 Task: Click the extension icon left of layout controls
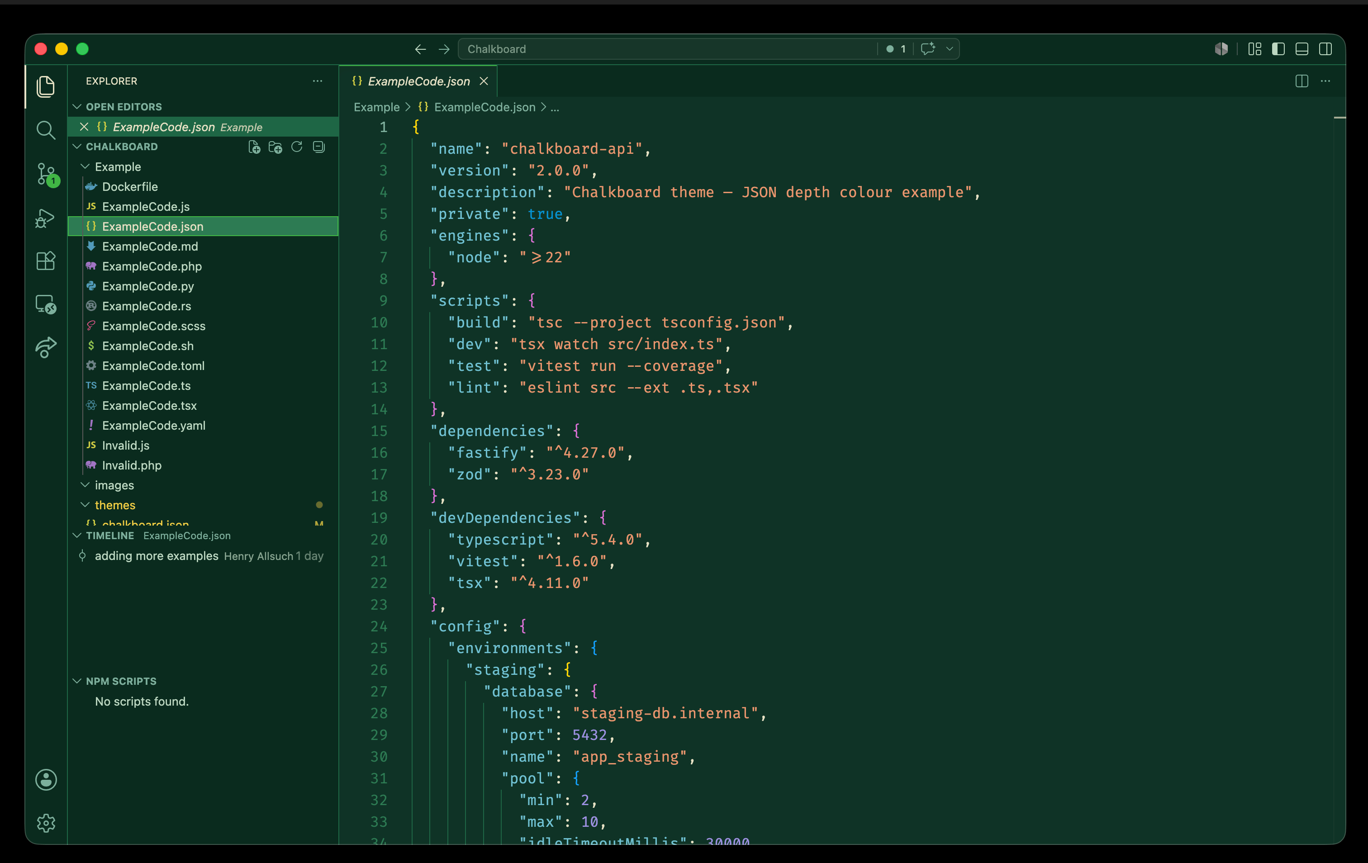tap(1221, 49)
